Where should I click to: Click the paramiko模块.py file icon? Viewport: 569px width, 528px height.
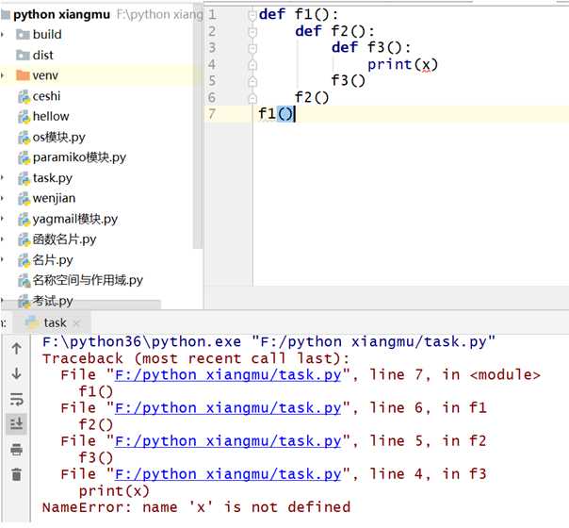(24, 157)
